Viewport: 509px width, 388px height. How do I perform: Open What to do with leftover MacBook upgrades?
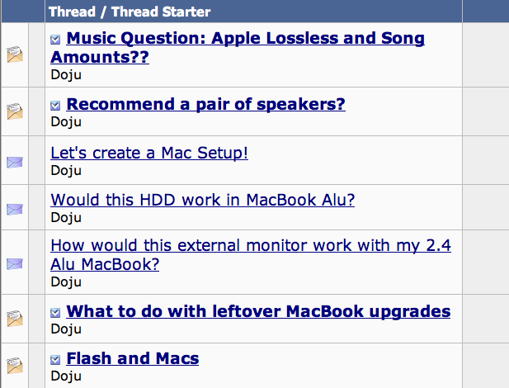pyautogui.click(x=258, y=311)
